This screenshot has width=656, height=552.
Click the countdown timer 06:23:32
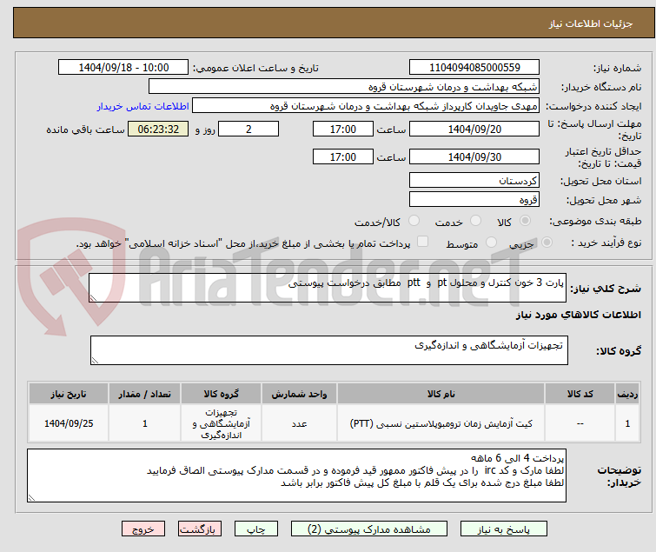(x=158, y=129)
